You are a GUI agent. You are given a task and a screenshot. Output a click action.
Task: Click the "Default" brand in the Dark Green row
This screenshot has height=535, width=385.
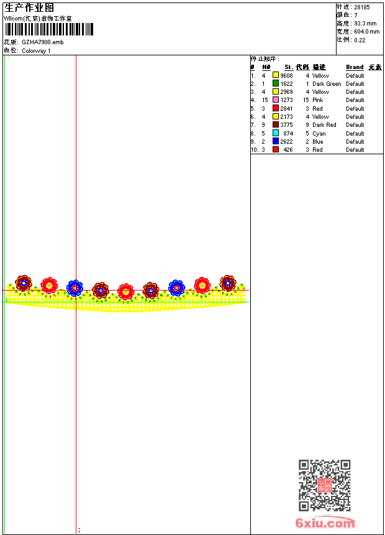355,83
